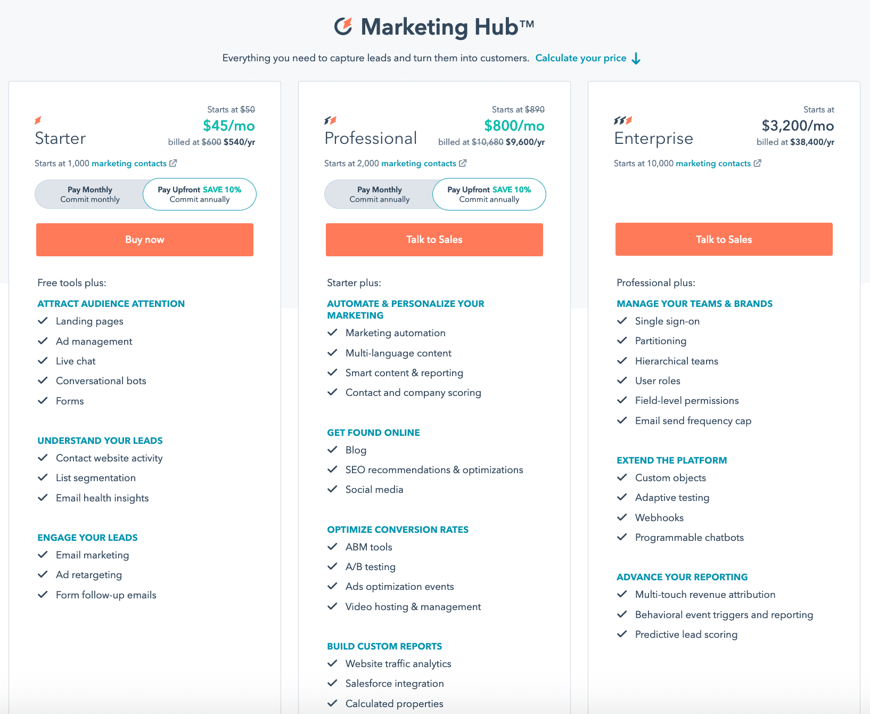Viewport: 870px width, 714px height.
Task: Click checkmark next to Email marketing
Action: point(43,555)
